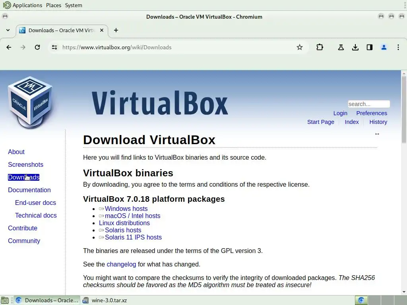Open Community in sidebar
Image resolution: width=407 pixels, height=305 pixels.
pyautogui.click(x=24, y=241)
